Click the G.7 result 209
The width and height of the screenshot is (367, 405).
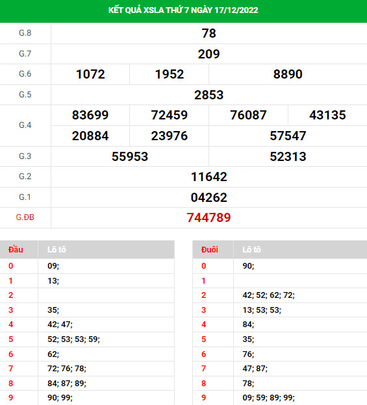[x=209, y=54]
